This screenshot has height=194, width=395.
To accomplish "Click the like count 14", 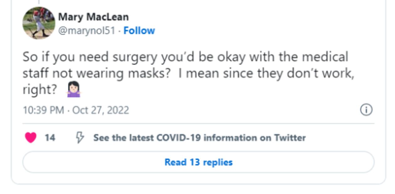I will tap(50, 138).
